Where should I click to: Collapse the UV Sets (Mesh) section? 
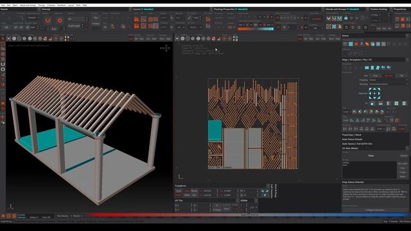pyautogui.click(x=350, y=148)
